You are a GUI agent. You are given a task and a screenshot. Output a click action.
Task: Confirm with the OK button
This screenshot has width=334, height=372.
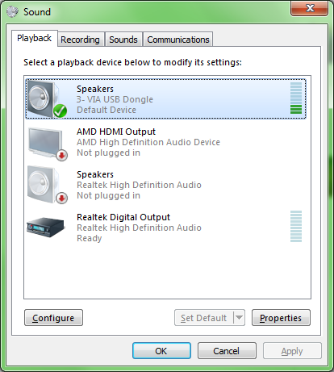(x=161, y=351)
